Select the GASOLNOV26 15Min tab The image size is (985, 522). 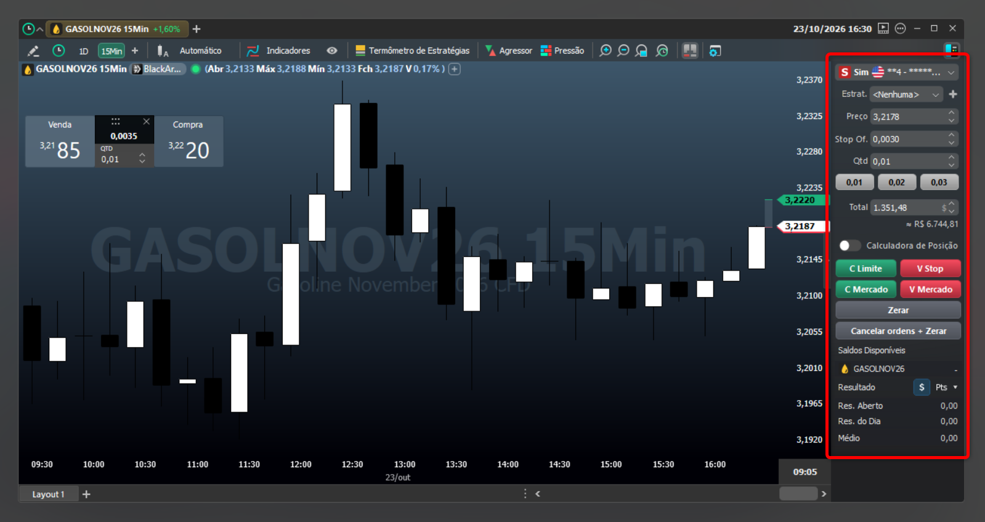coord(116,29)
